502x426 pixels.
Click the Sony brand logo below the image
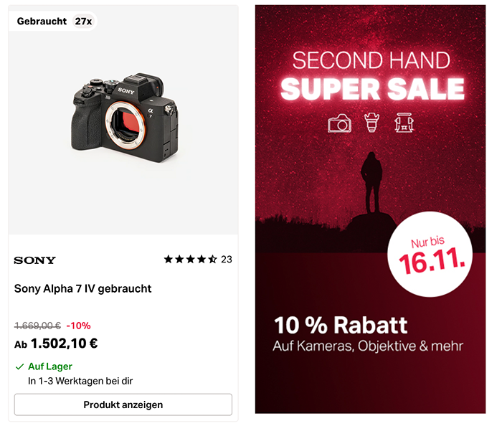[34, 260]
